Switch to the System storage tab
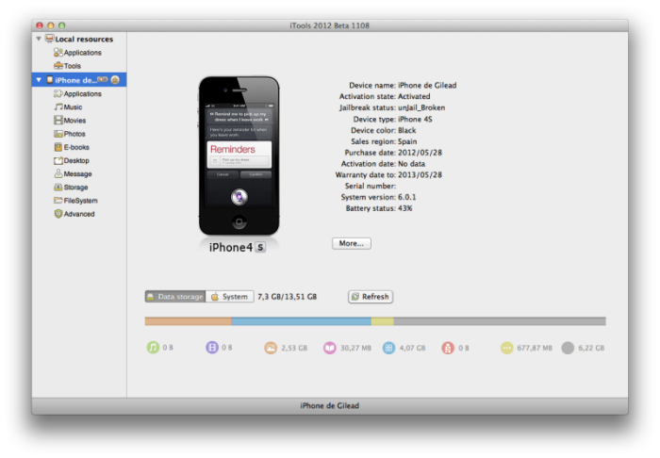Screen dimensions: 660x458 pos(230,297)
